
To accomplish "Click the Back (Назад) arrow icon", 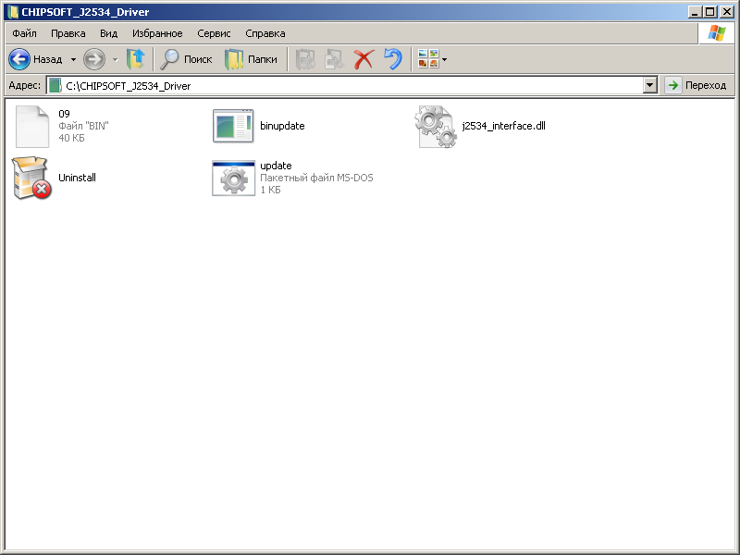I will 20,59.
